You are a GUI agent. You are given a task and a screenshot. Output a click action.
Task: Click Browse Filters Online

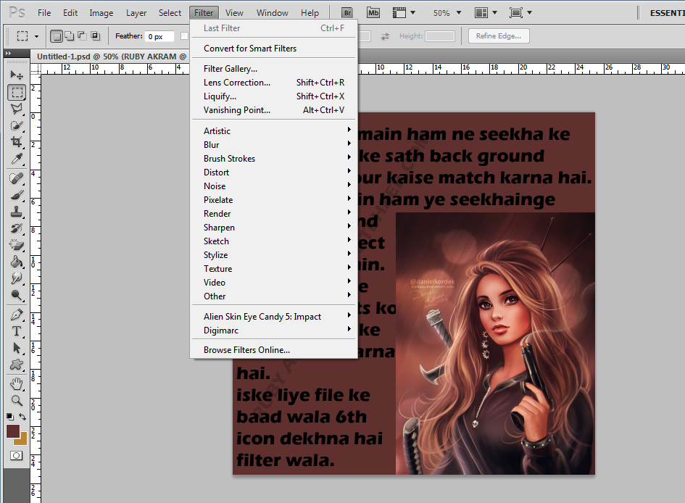click(274, 350)
